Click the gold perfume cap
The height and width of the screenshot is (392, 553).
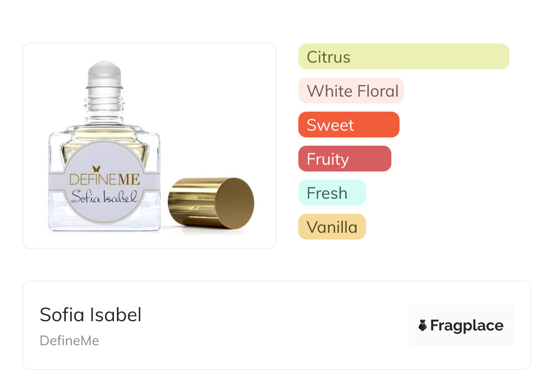pos(211,202)
